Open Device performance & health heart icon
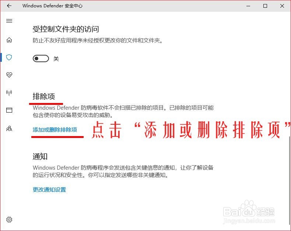The width and height of the screenshot is (291, 231). (x=9, y=75)
